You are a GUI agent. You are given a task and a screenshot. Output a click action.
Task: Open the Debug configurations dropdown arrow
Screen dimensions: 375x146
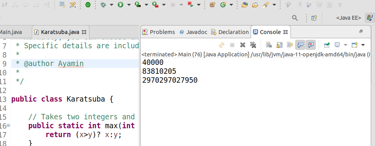(112, 5)
